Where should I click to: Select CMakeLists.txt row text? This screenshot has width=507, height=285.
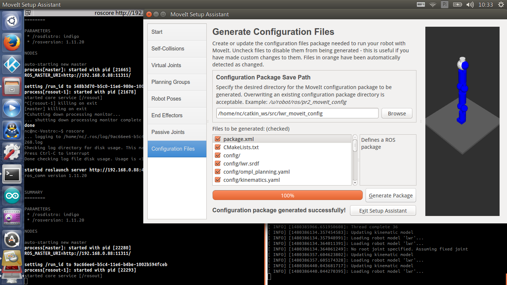pos(241,147)
